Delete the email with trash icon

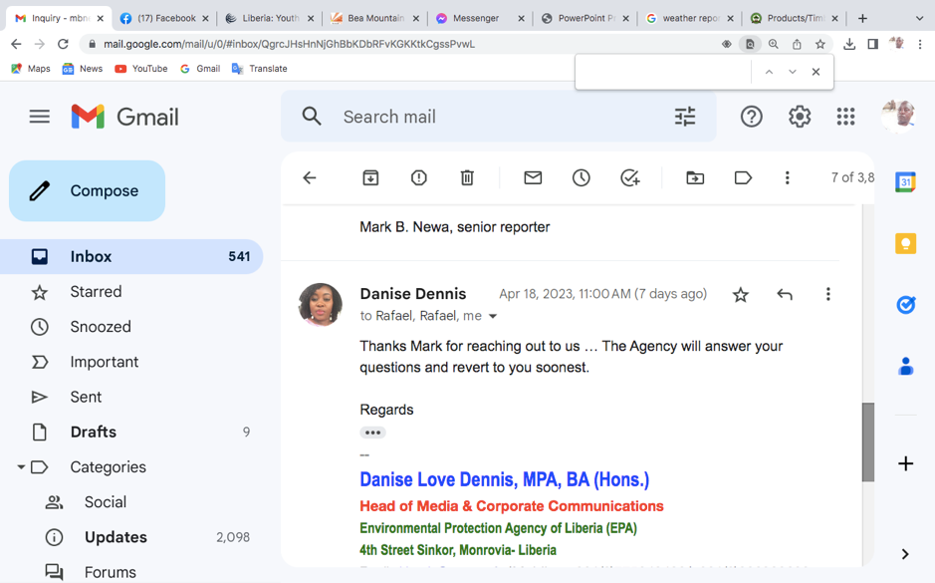pyautogui.click(x=467, y=177)
